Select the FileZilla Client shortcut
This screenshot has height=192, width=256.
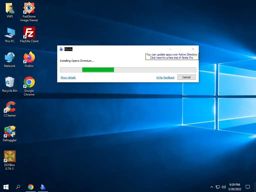point(29,35)
